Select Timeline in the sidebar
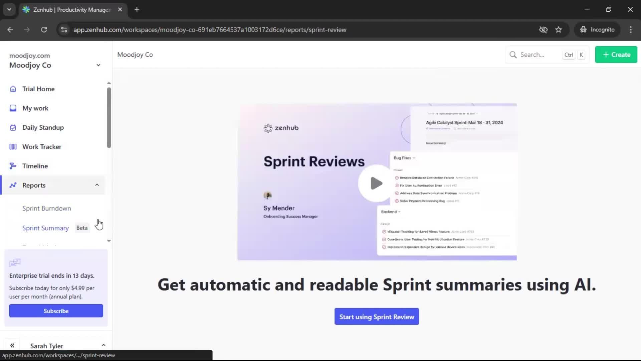Screen dimensions: 641x361 [x=35, y=166]
